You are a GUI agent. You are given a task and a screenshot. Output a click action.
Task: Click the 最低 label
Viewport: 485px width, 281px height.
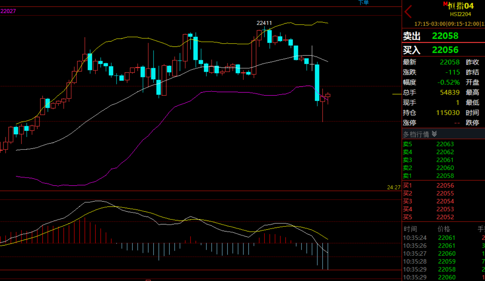click(x=472, y=103)
